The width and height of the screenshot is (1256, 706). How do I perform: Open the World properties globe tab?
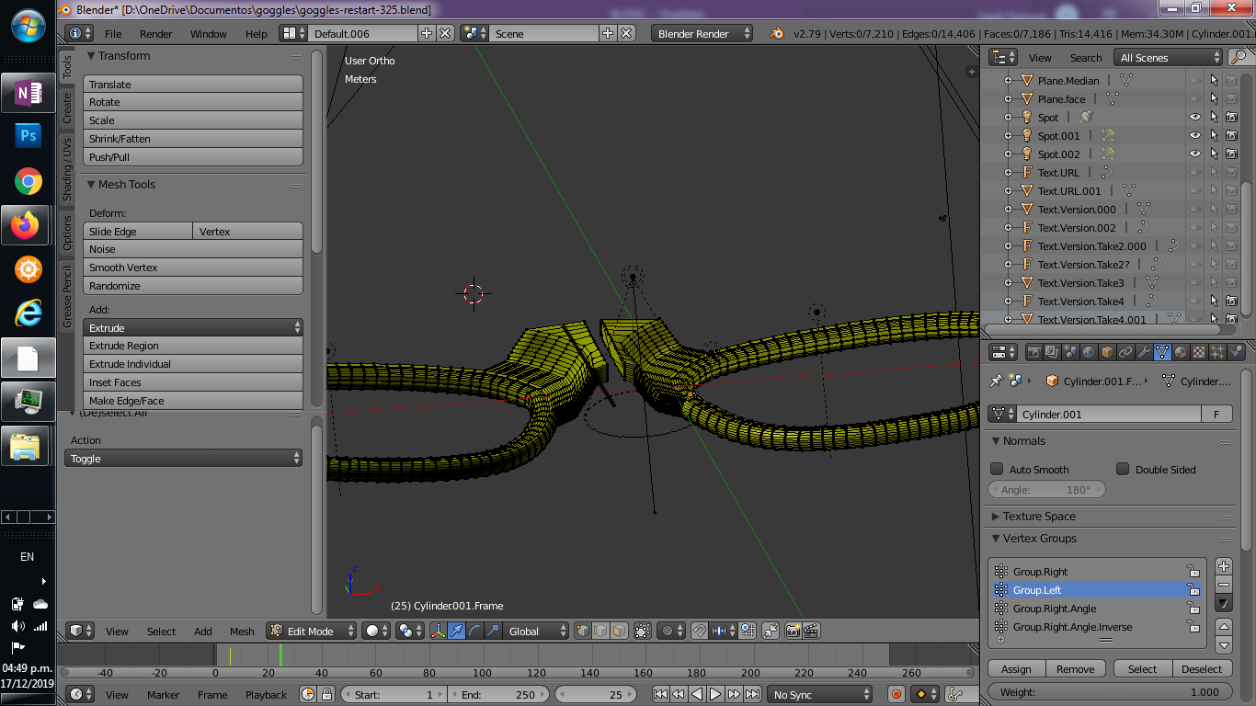pyautogui.click(x=1089, y=352)
